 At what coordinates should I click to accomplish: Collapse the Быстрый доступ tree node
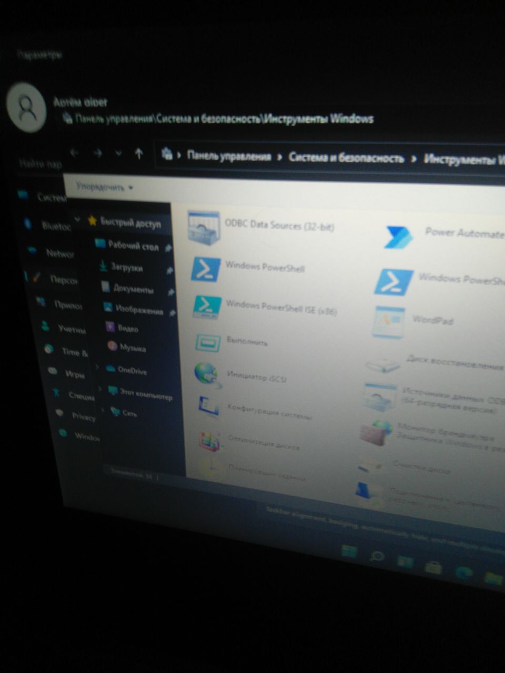pyautogui.click(x=78, y=219)
